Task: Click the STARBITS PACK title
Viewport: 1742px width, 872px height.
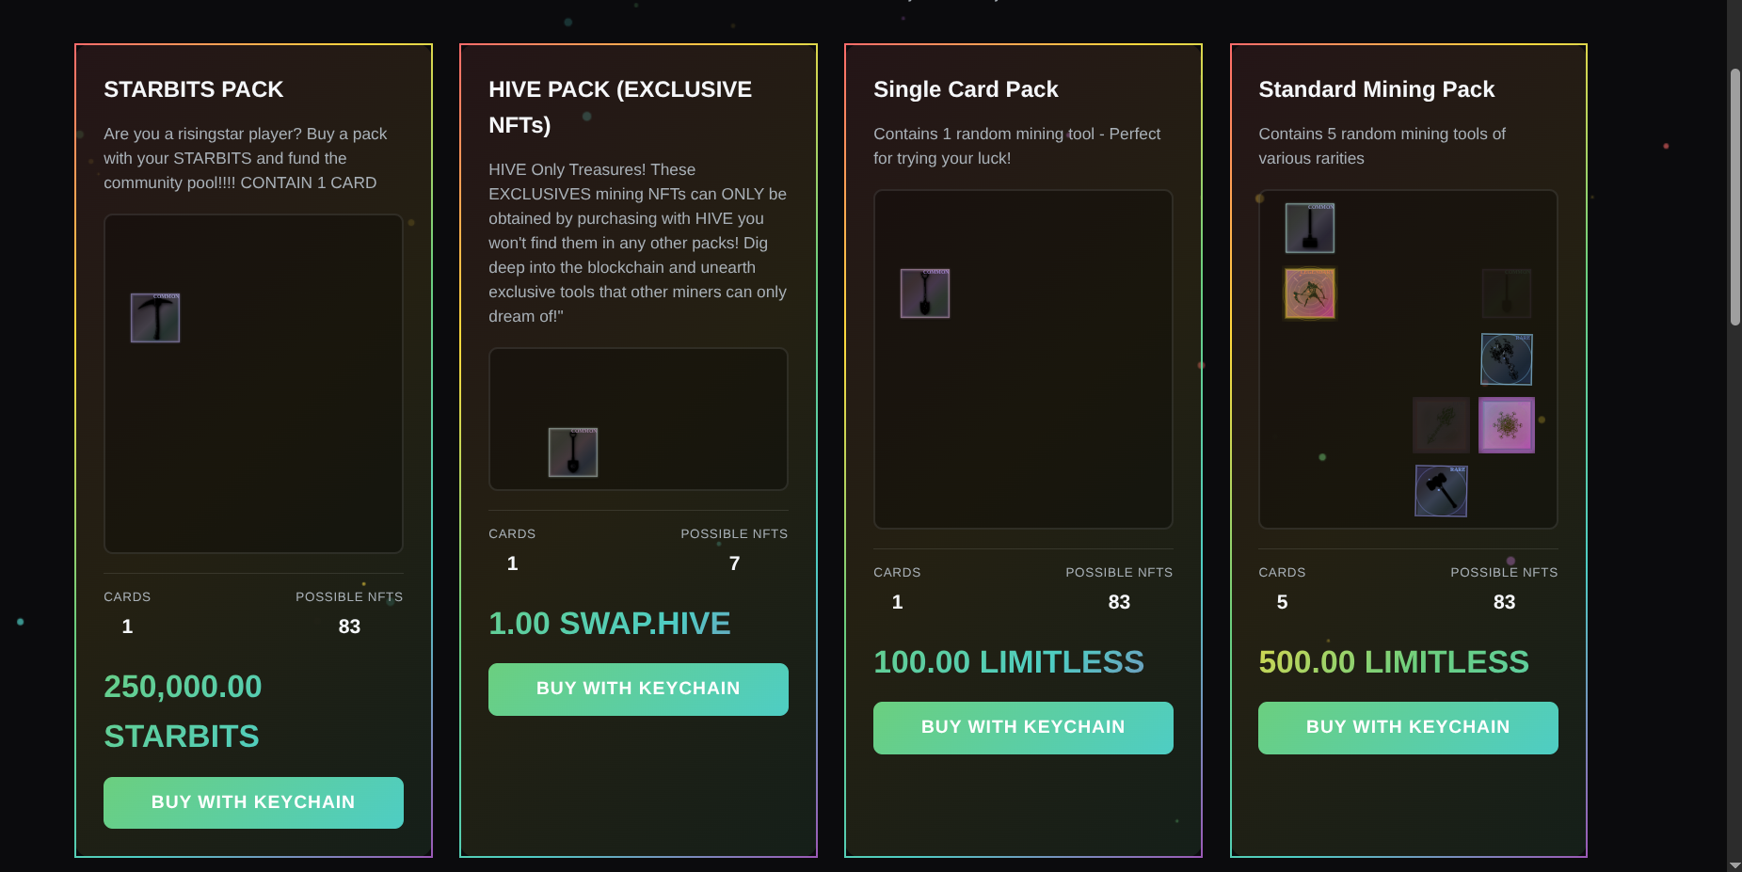Action: point(194,89)
